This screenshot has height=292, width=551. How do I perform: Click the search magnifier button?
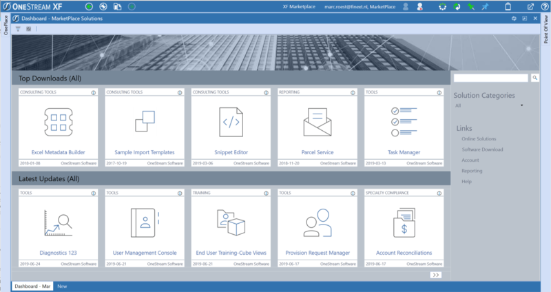pos(535,78)
